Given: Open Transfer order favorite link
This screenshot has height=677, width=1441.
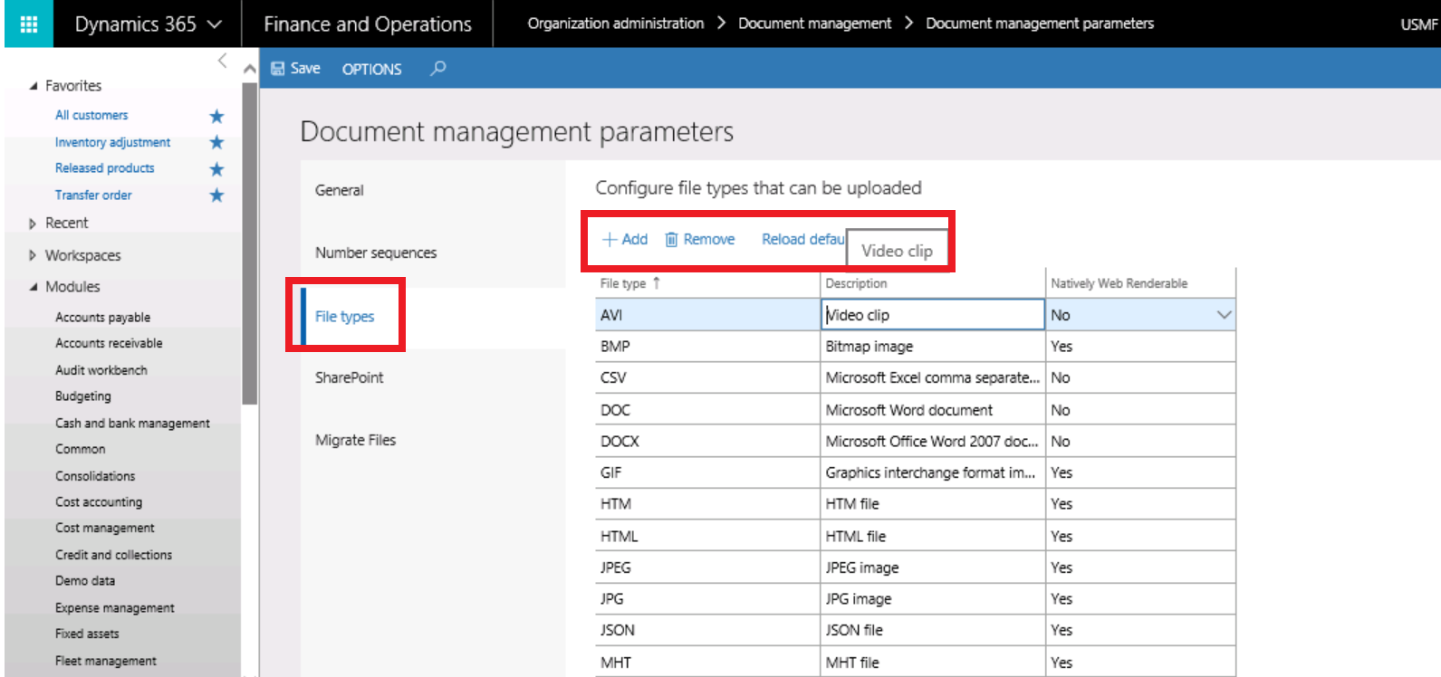Looking at the screenshot, I should [93, 195].
